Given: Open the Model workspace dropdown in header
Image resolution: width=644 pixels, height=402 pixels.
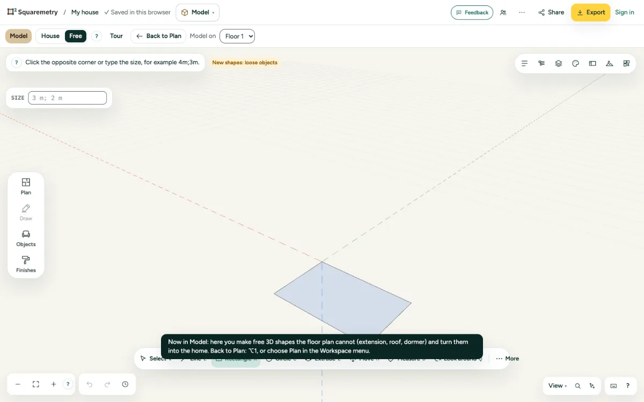Looking at the screenshot, I should (197, 12).
